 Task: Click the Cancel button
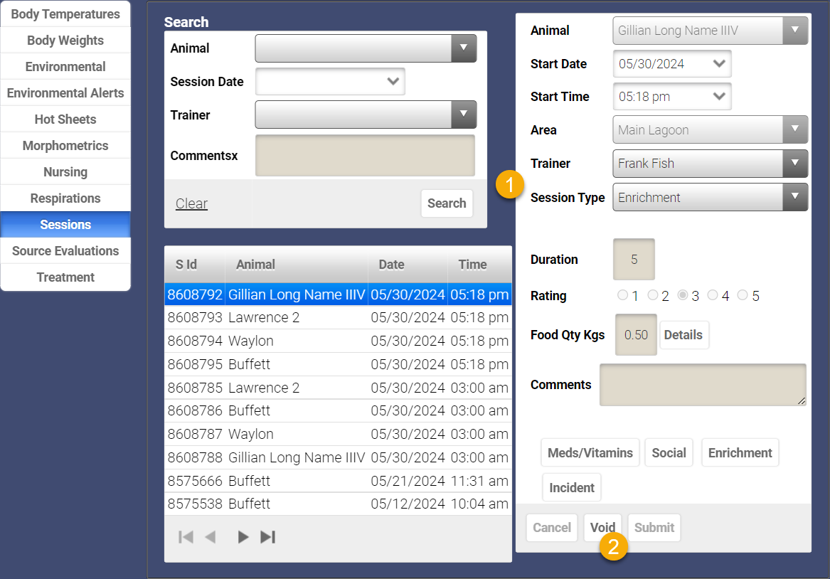click(552, 528)
